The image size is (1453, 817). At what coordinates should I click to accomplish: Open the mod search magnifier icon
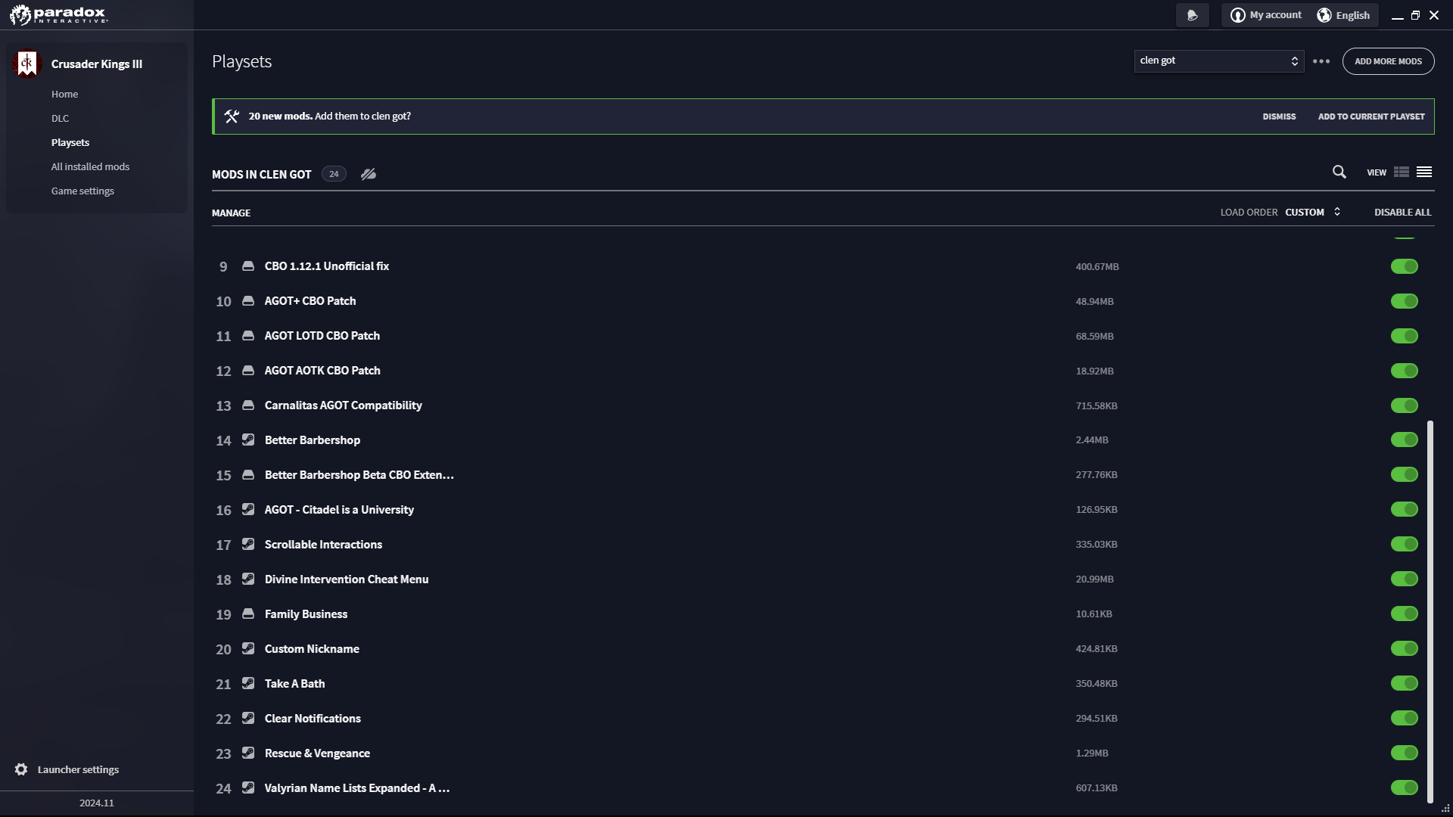1339,172
